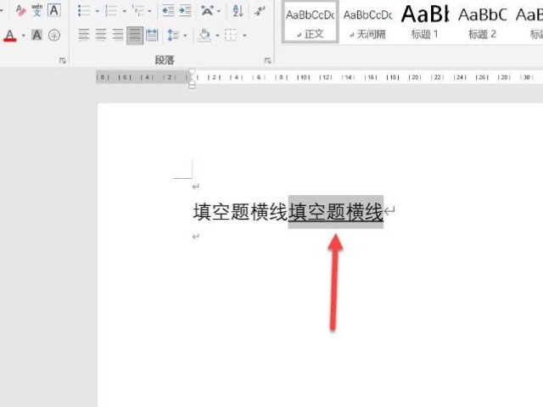
Task: Click the empty paragraph mark above the text
Action: point(196,187)
